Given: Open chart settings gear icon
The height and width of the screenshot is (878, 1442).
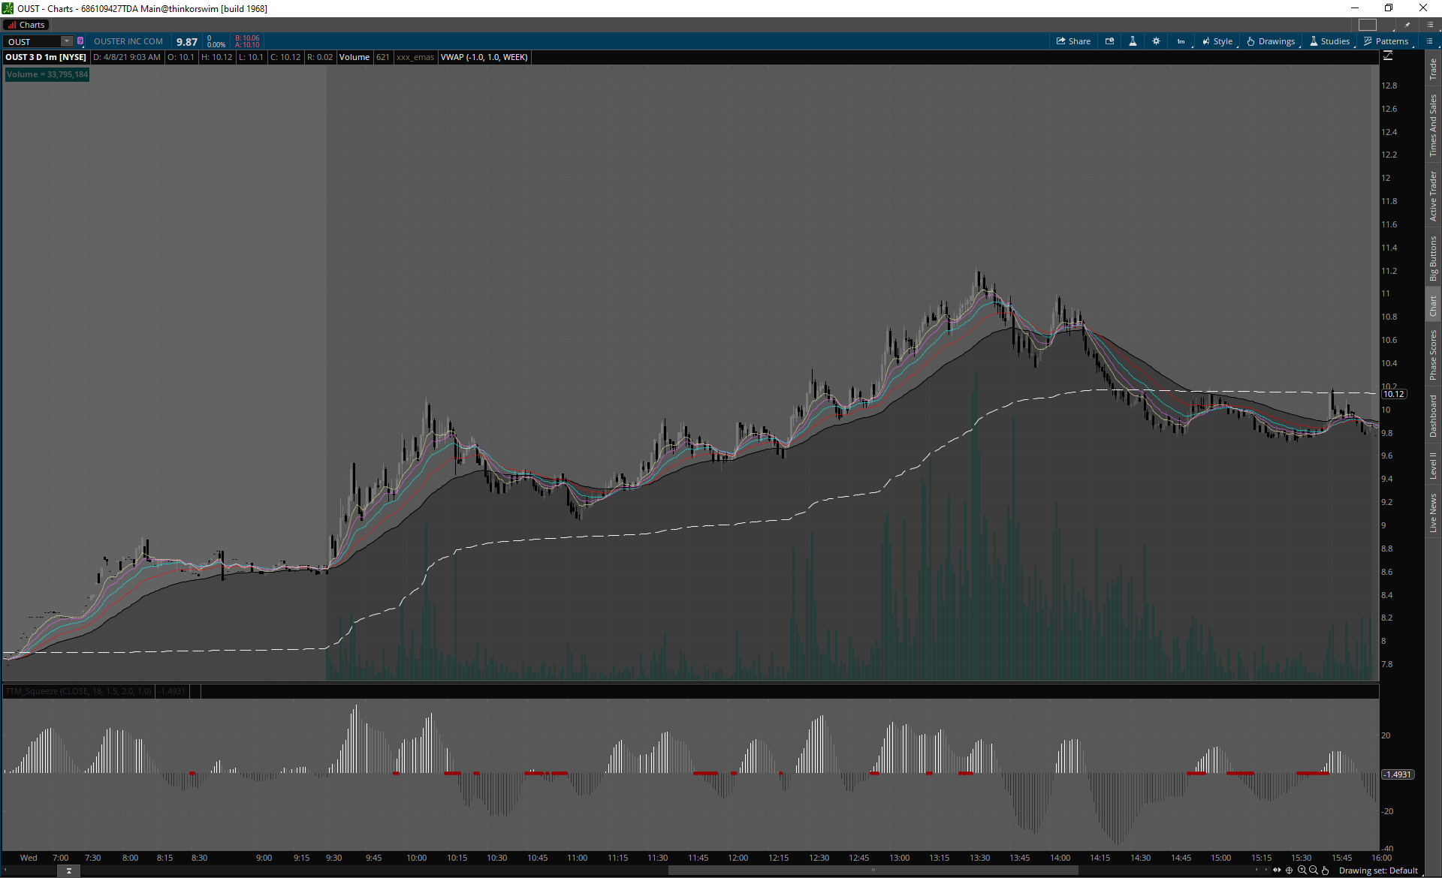Looking at the screenshot, I should [1156, 41].
